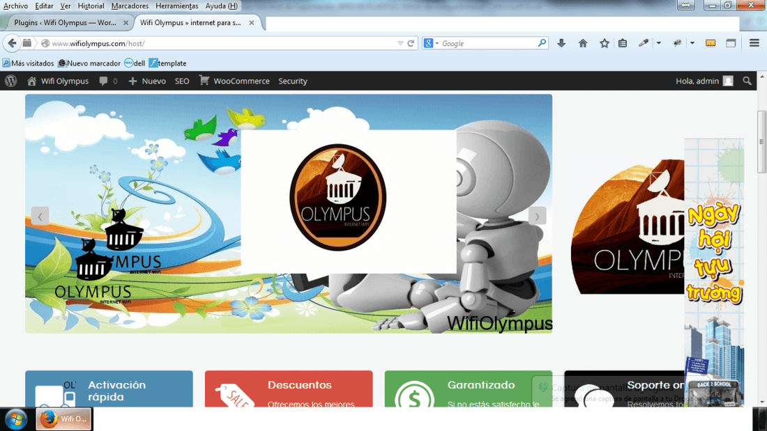Screen dimensions: 767x431
Task: Expand the eyedropper dropdown arrow
Action: click(x=659, y=43)
